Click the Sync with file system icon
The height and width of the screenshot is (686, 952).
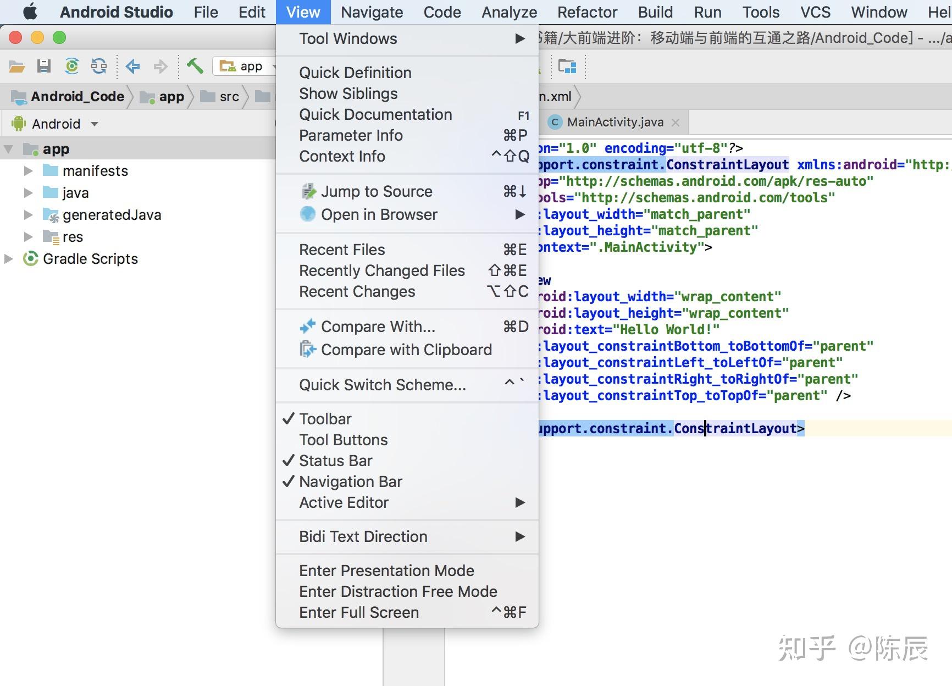coord(99,67)
